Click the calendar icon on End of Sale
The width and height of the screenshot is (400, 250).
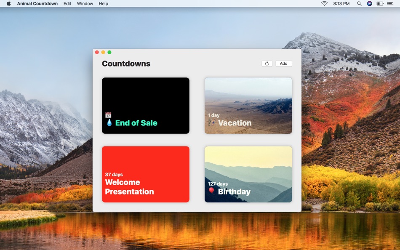pos(108,115)
